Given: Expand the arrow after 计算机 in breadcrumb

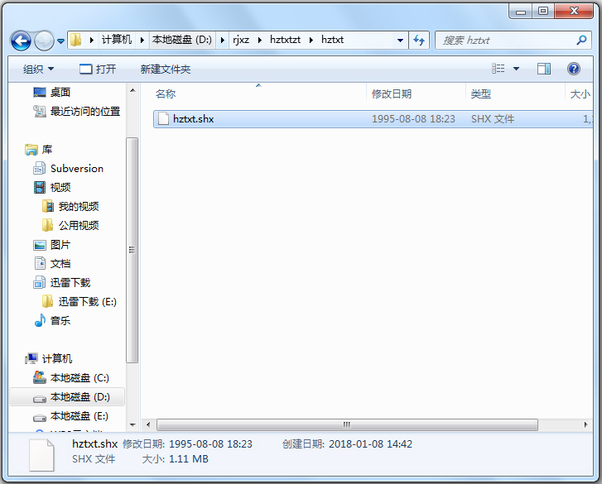Looking at the screenshot, I should click(x=142, y=40).
